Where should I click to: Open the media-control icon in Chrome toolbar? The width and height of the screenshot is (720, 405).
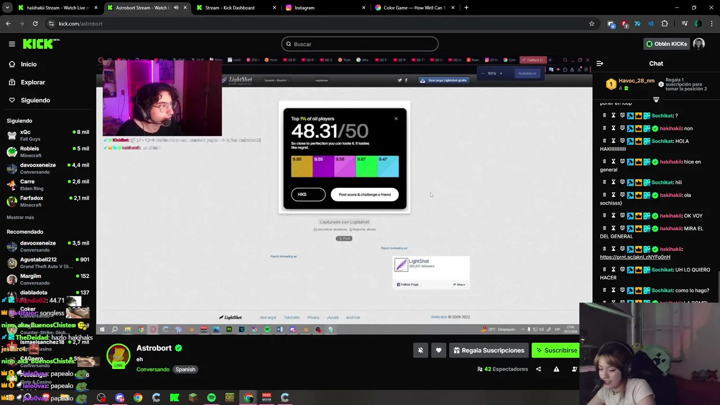(685, 24)
